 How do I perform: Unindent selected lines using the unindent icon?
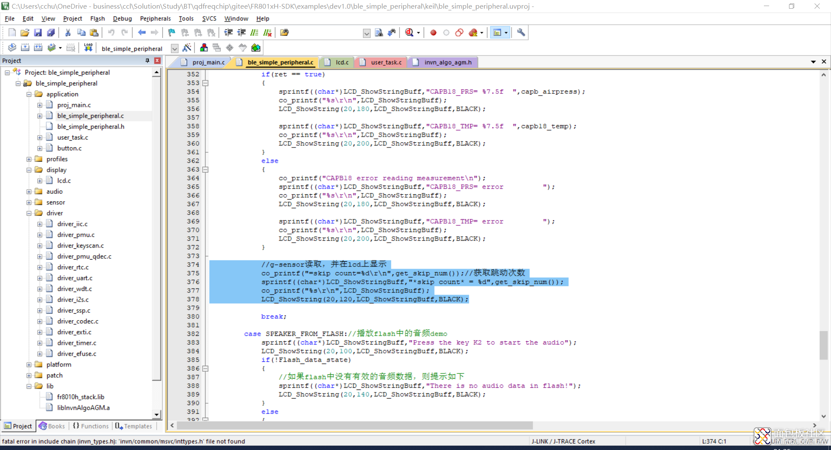[242, 32]
